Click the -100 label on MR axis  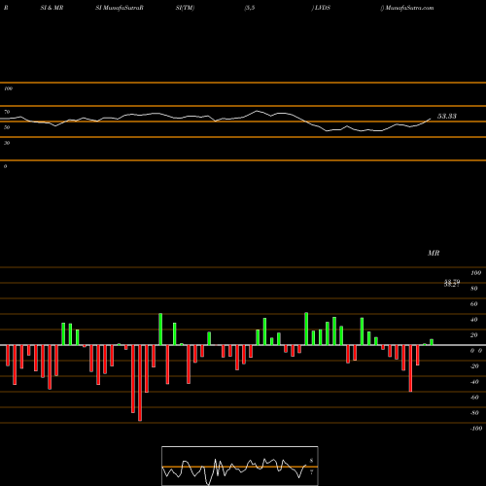pyautogui.click(x=476, y=429)
